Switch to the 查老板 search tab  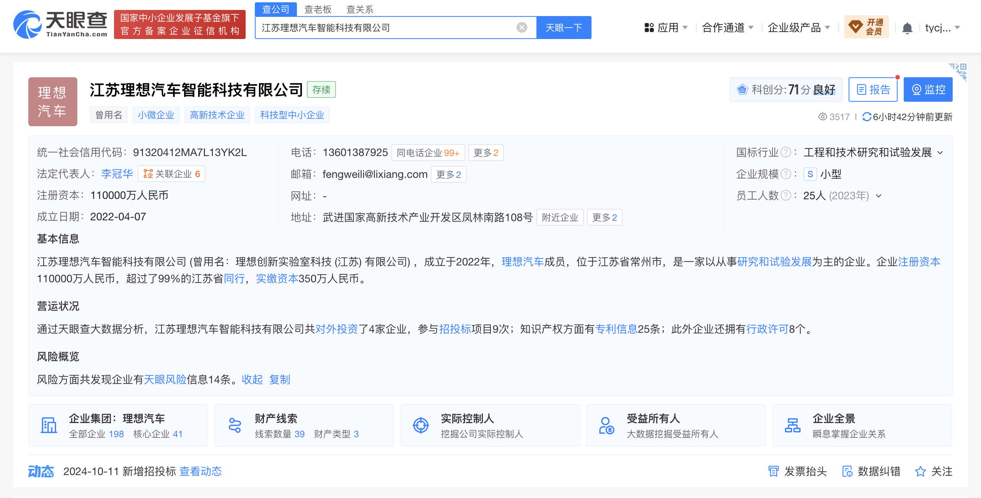[318, 9]
